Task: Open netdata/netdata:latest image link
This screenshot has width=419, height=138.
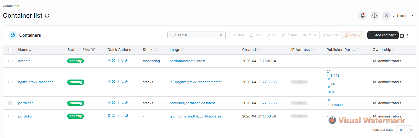Action: 187,61
